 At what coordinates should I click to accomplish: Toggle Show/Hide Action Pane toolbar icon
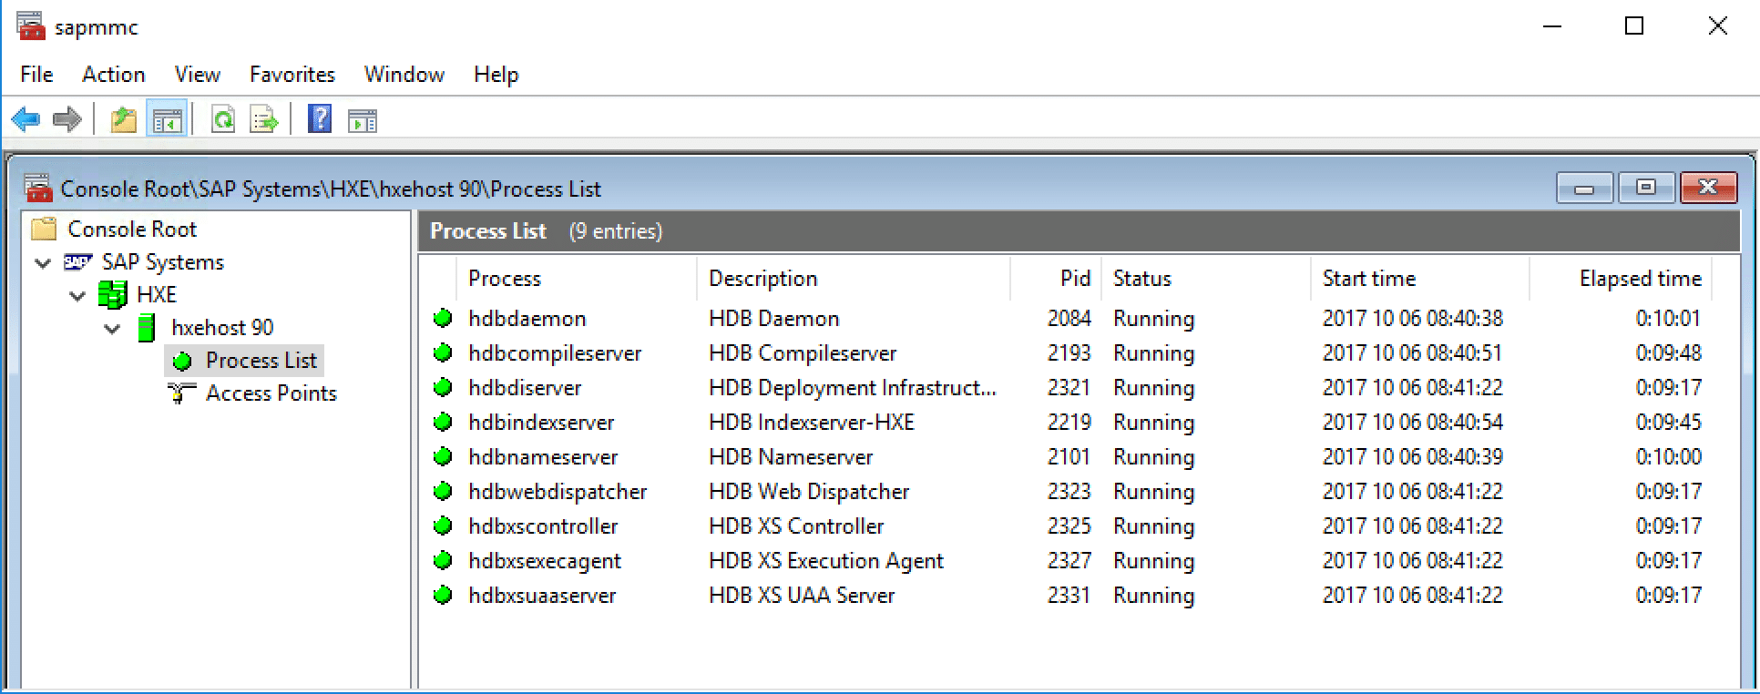point(362,120)
